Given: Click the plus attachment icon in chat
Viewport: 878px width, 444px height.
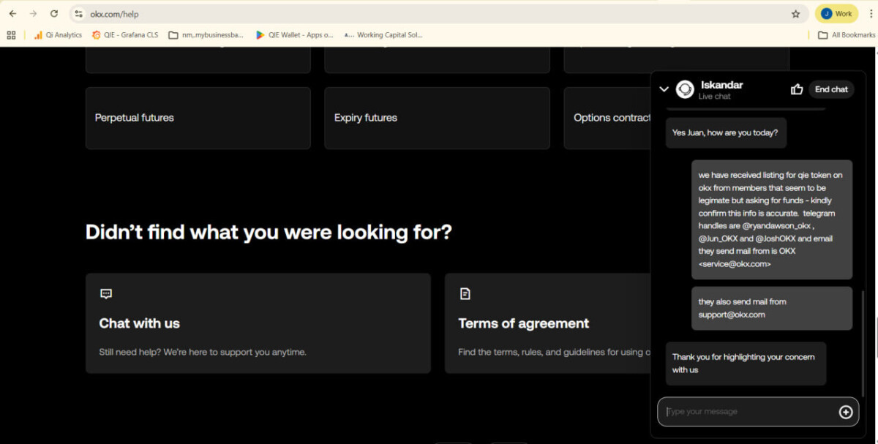Looking at the screenshot, I should (845, 412).
